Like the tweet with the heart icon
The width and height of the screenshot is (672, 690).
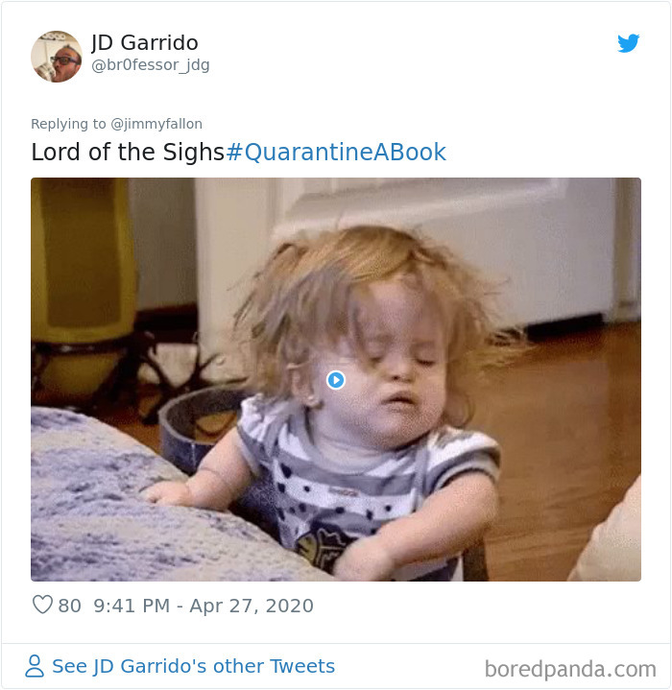pos(42,605)
